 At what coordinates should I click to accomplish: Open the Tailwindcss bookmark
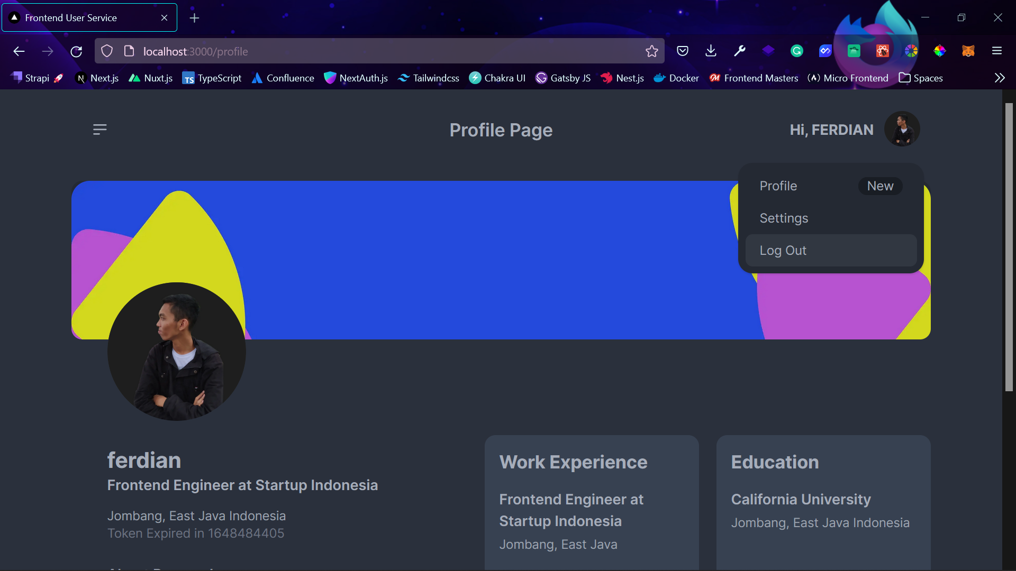pos(429,78)
